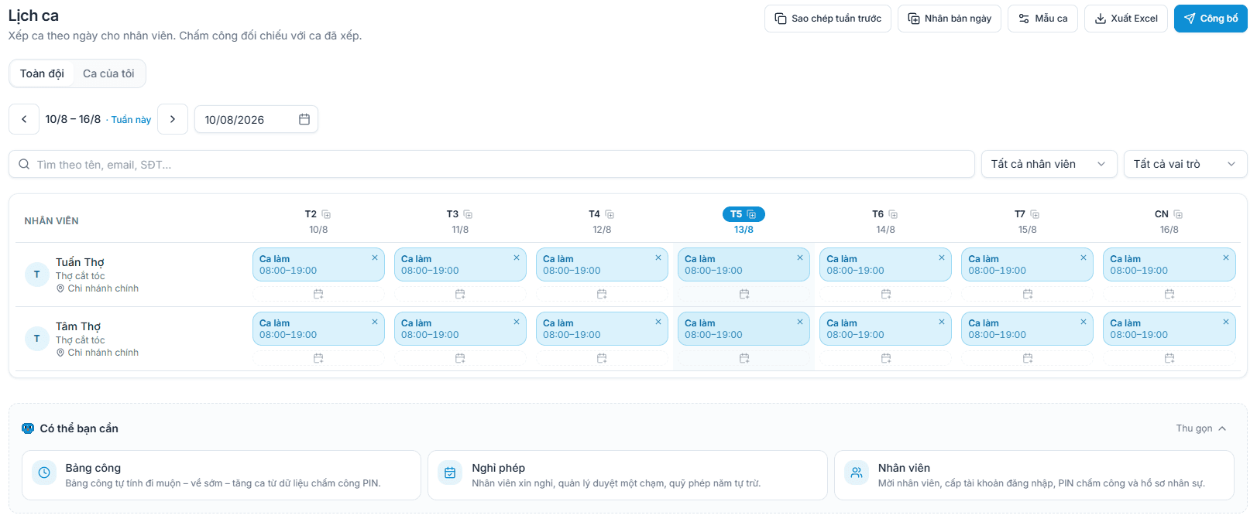Click date range text 10/8 – 16/8

pos(73,119)
